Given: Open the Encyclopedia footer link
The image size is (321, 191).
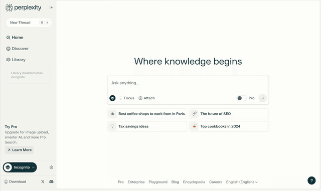Looking at the screenshot, I should (194, 182).
